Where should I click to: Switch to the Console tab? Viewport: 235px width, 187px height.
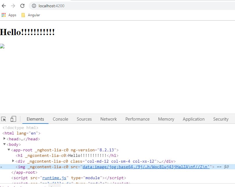tap(60, 119)
